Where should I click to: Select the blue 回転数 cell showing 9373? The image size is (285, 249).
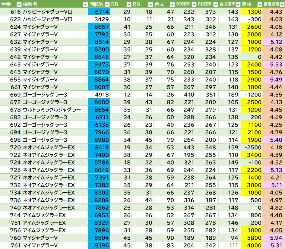point(99,65)
